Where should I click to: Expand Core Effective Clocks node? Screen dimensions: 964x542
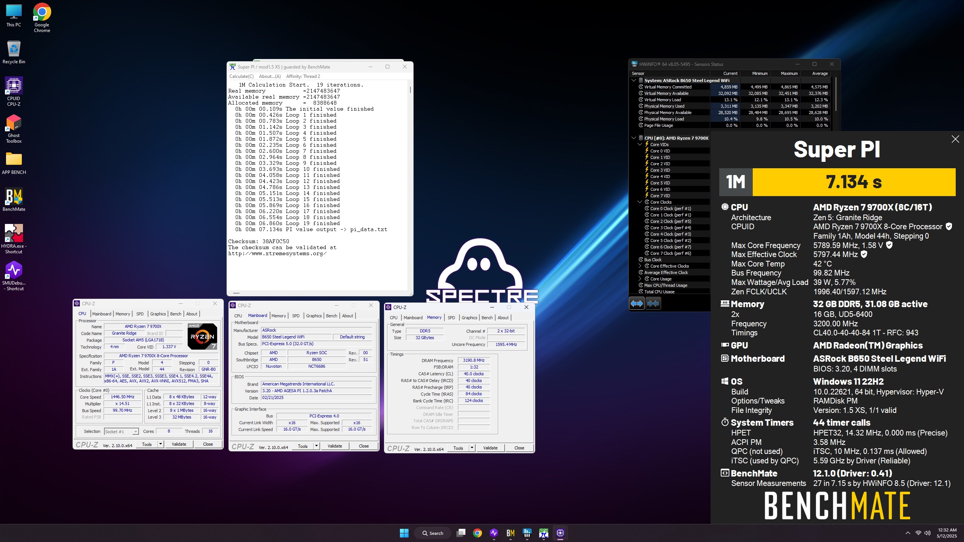640,266
